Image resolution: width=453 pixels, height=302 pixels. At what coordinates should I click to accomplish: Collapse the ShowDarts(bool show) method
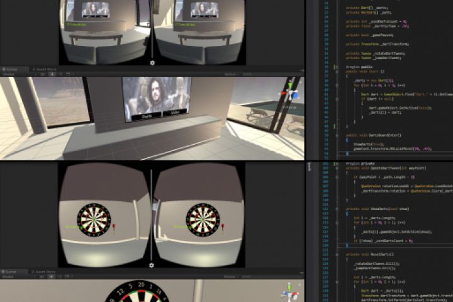[x=337, y=209]
